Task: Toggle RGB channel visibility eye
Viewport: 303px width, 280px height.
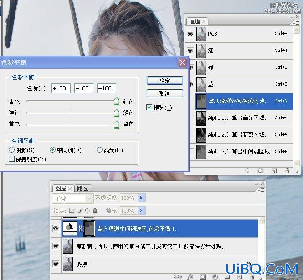Action: [x=190, y=34]
